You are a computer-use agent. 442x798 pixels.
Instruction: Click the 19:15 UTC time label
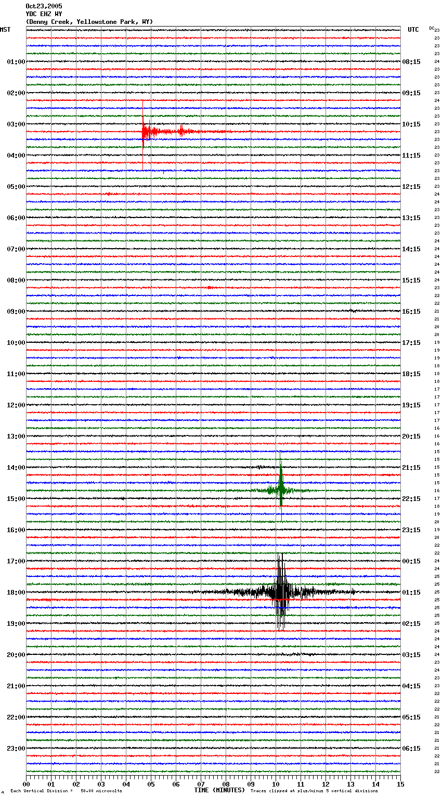[411, 405]
